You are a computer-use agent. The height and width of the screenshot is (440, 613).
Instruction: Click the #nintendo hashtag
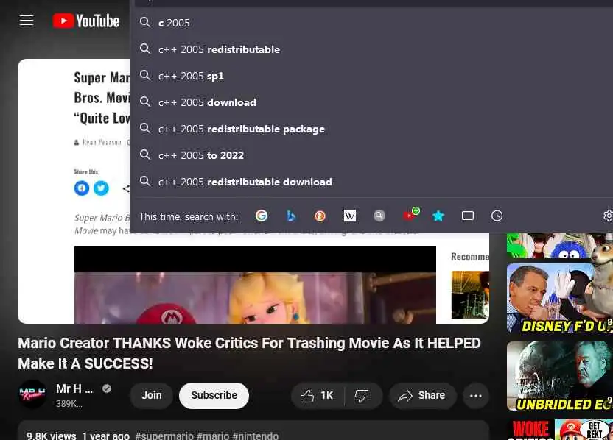coord(255,436)
